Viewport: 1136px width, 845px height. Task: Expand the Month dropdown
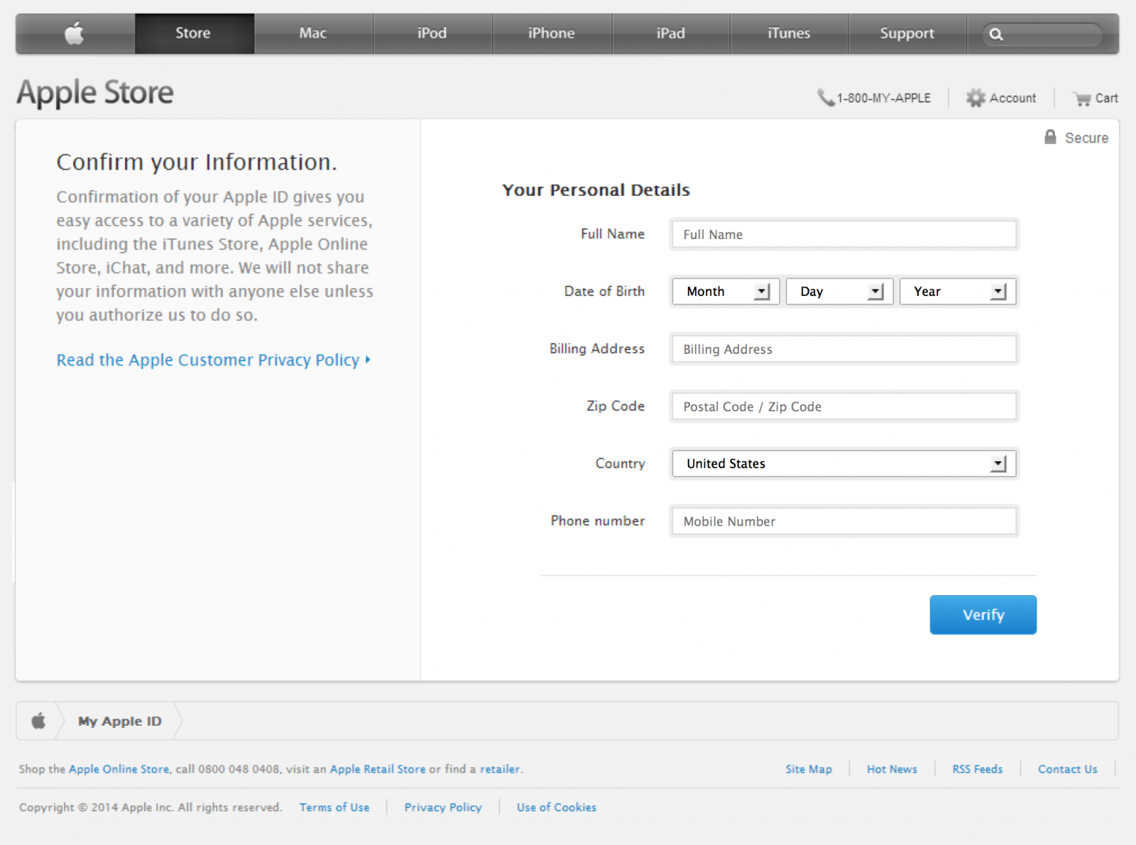coord(726,292)
